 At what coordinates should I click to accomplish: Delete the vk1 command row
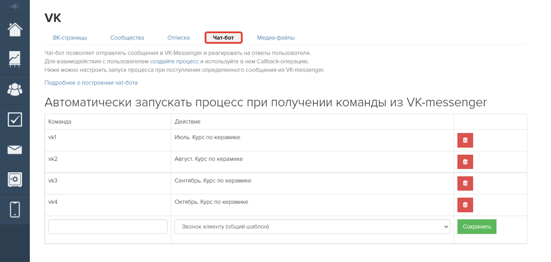pyautogui.click(x=465, y=140)
